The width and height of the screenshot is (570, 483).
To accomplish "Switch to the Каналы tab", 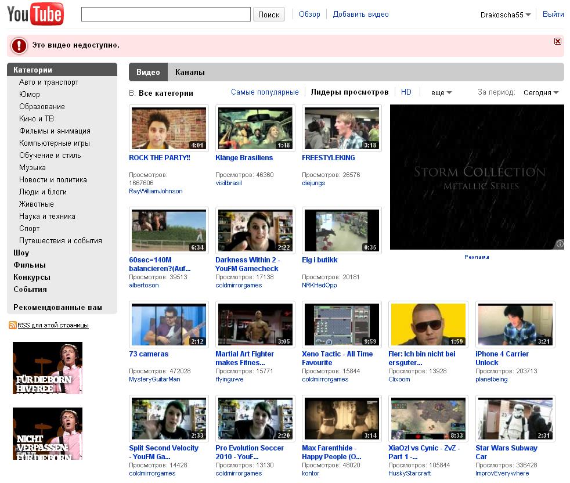I will (190, 72).
